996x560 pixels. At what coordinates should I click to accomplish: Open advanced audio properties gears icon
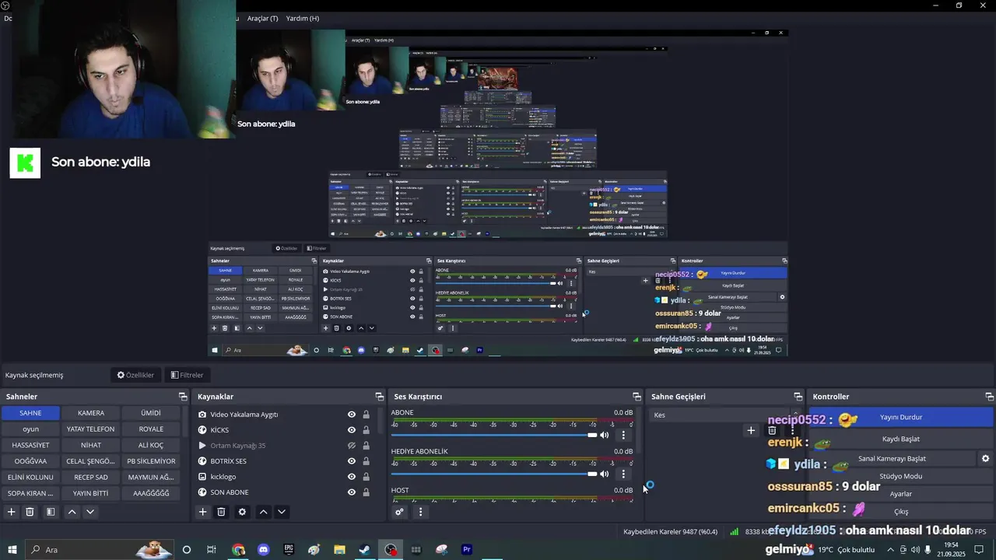click(x=399, y=512)
